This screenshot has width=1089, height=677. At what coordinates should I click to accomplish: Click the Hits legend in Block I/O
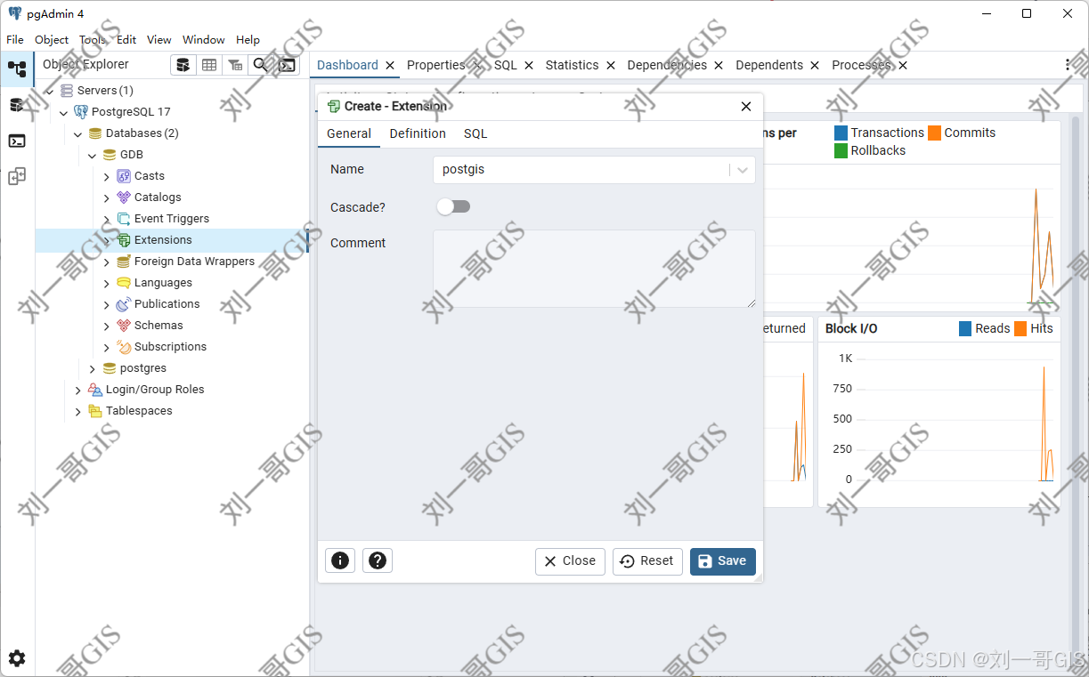1033,328
